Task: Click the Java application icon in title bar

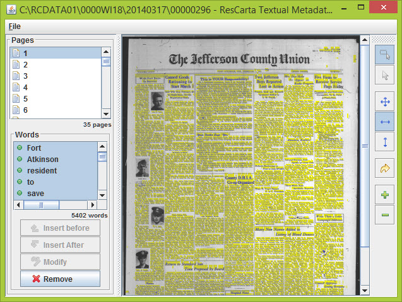Action: 11,9
